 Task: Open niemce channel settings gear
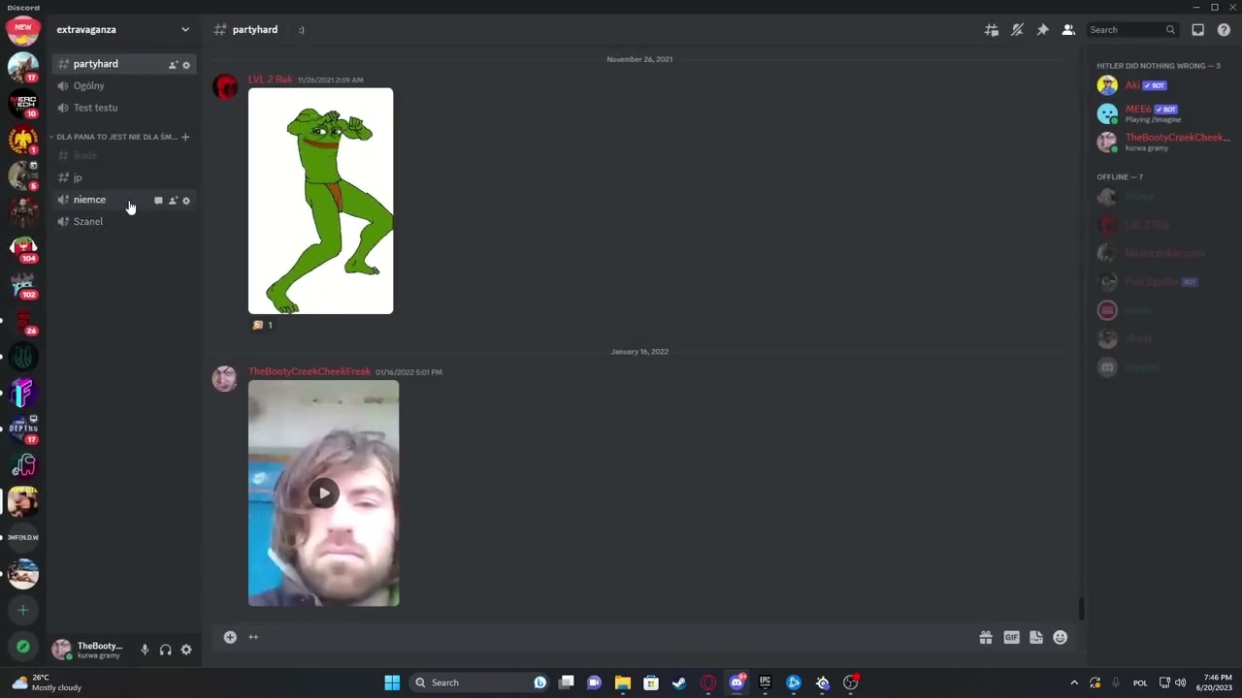click(x=186, y=201)
